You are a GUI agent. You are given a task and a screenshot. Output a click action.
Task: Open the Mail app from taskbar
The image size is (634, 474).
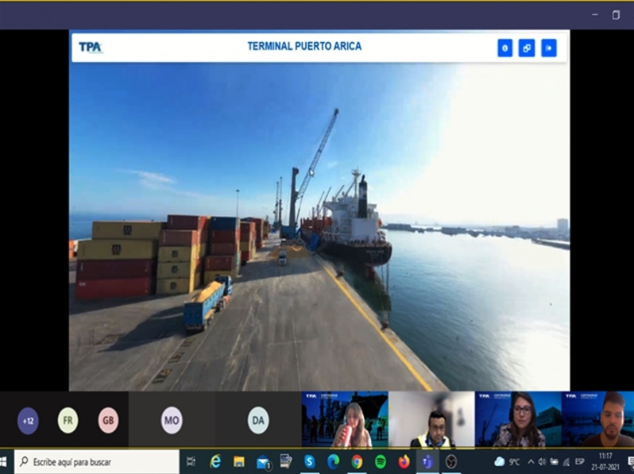[263, 462]
